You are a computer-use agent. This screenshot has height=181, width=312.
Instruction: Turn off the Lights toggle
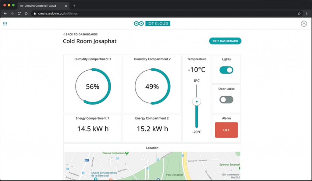click(x=226, y=70)
